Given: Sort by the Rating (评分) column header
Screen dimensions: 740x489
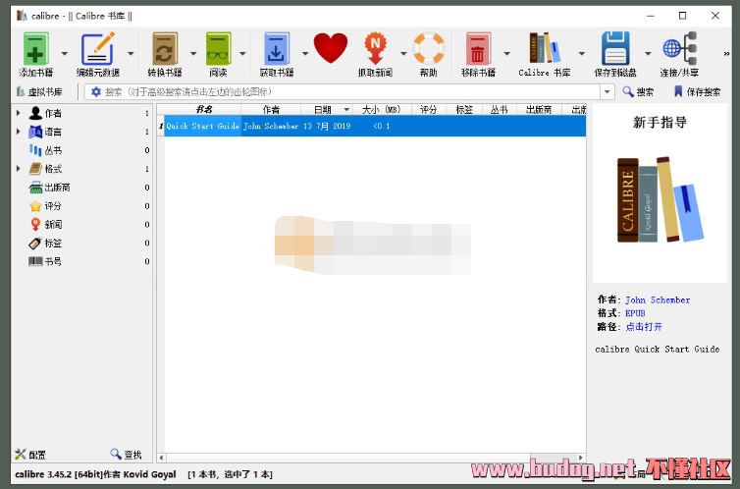Looking at the screenshot, I should [x=429, y=110].
